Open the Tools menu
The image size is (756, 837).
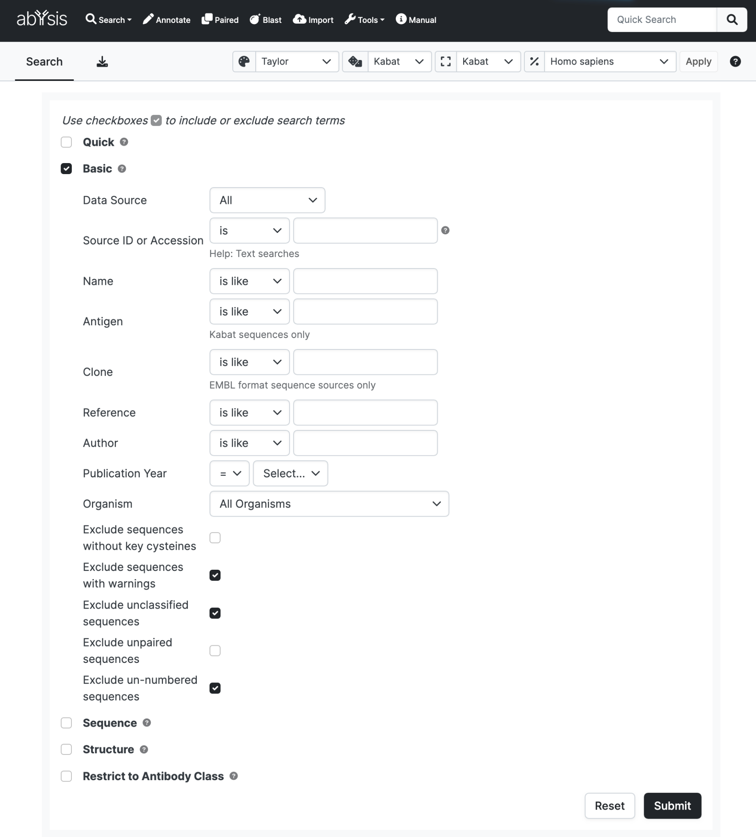pos(364,20)
